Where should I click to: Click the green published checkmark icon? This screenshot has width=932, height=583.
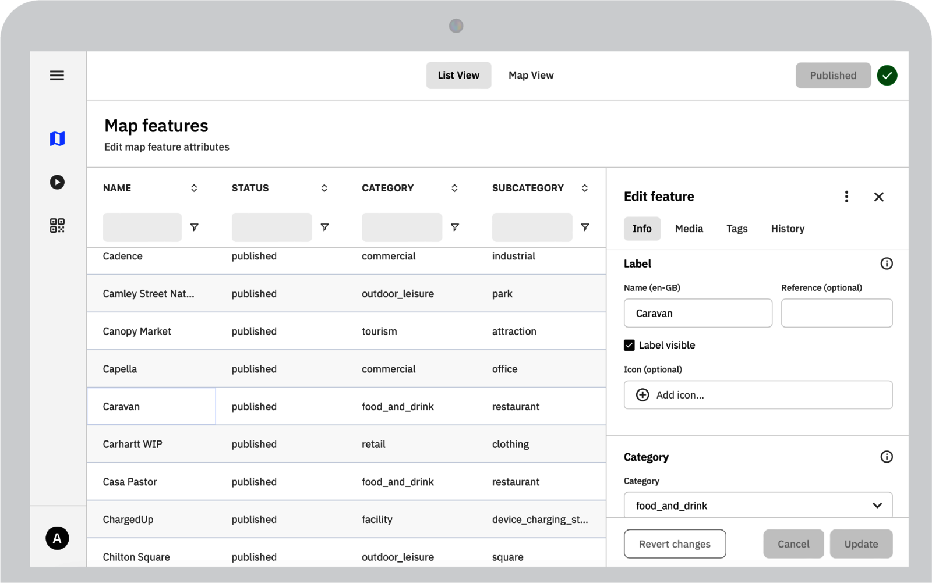(887, 76)
